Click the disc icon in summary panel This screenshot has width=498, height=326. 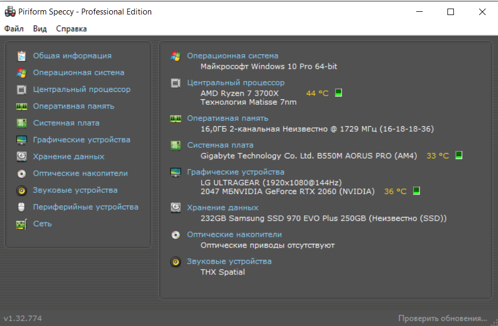(175, 235)
